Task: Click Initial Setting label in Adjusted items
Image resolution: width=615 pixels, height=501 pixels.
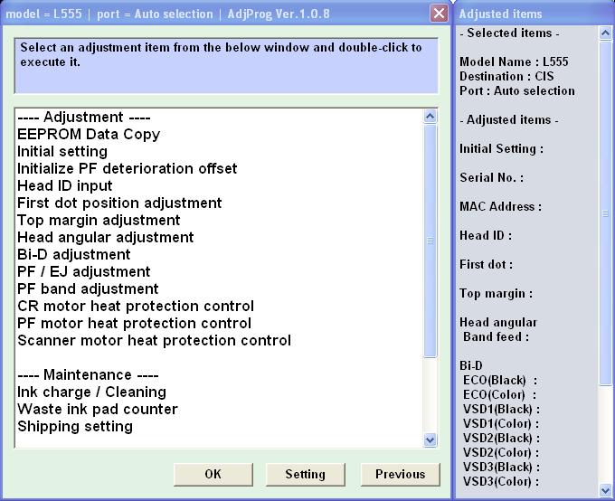Action: point(501,148)
